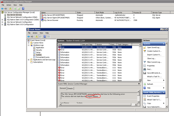Select SQL Server Network Configuration (32bit) item
The height and width of the screenshot is (116, 174).
click(x=22, y=17)
